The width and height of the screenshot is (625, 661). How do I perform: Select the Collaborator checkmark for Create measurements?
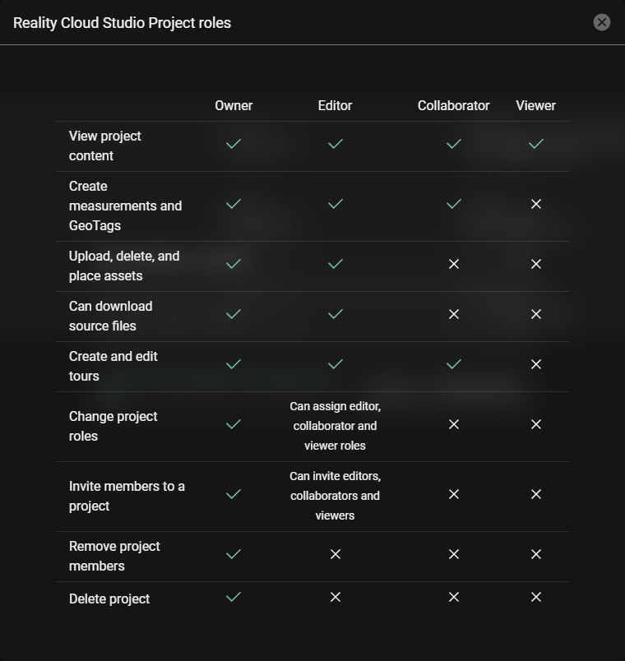[453, 203]
